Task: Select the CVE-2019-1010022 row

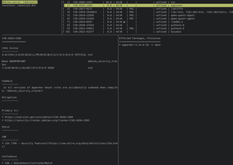Action: pyautogui.click(x=148, y=12)
